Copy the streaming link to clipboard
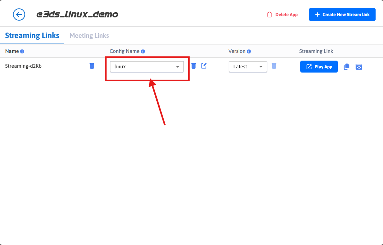Viewport: 383px width, 245px height. tap(347, 67)
